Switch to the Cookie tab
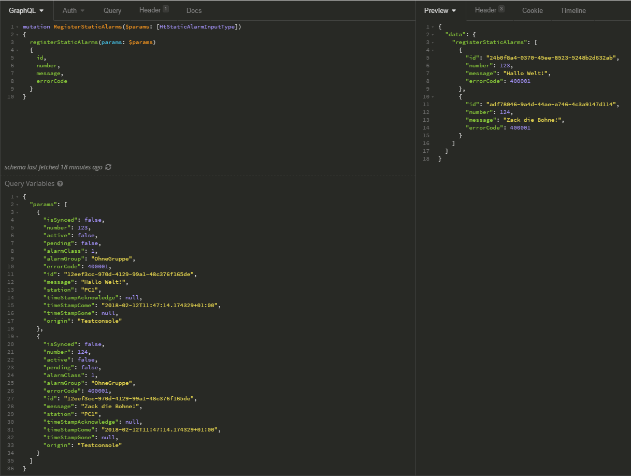 point(532,10)
